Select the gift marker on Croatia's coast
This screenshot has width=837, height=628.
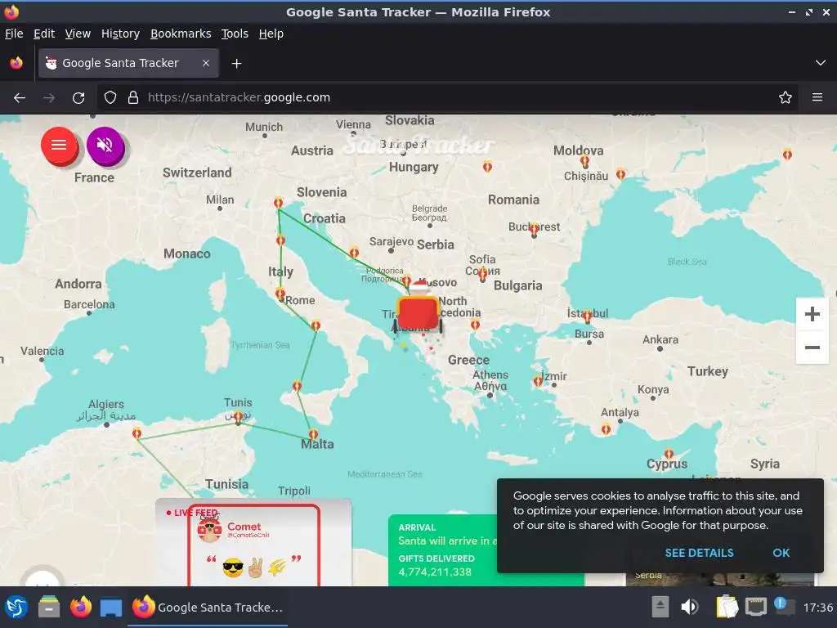pyautogui.click(x=354, y=252)
